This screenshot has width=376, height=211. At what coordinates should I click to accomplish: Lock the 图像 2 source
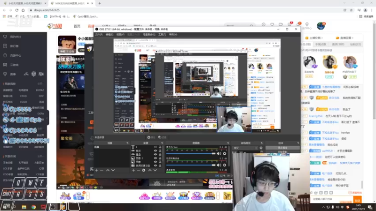click(x=160, y=158)
